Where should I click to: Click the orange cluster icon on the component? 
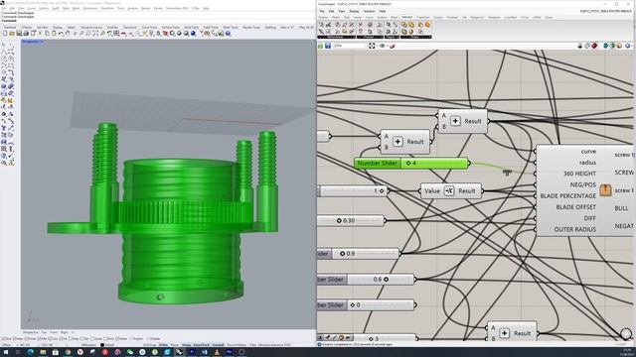point(605,189)
